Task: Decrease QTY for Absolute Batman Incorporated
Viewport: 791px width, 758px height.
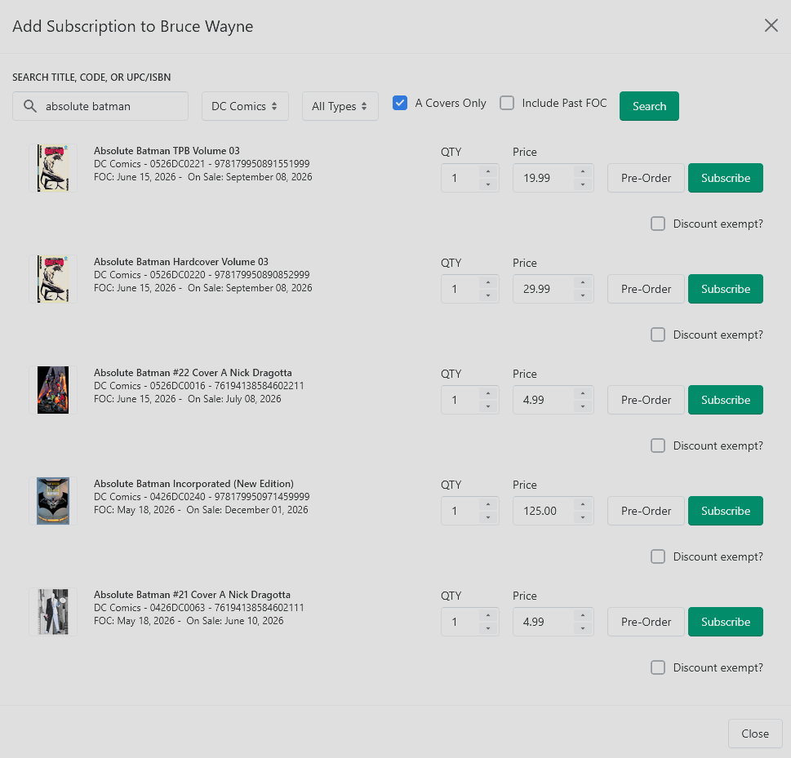Action: tap(488, 517)
